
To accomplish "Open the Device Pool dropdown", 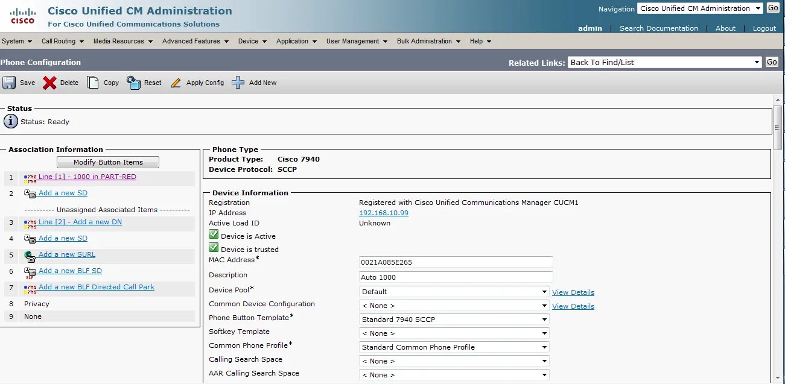I will point(454,291).
